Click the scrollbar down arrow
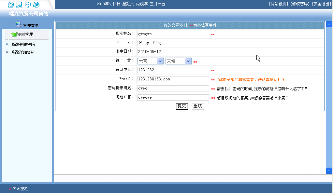The height and width of the screenshot is (193, 333). coord(329,171)
